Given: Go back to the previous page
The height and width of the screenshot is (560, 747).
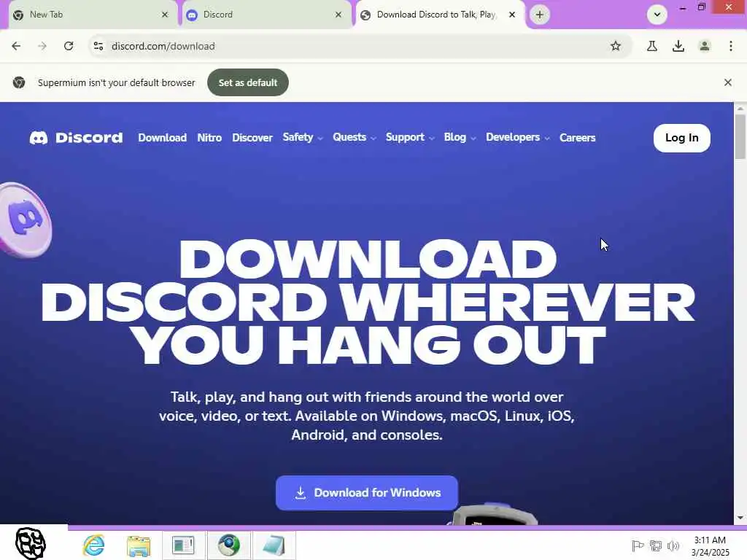Looking at the screenshot, I should coord(16,46).
